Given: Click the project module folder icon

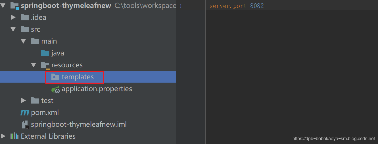Looking at the screenshot, I should pyautogui.click(x=14, y=6).
